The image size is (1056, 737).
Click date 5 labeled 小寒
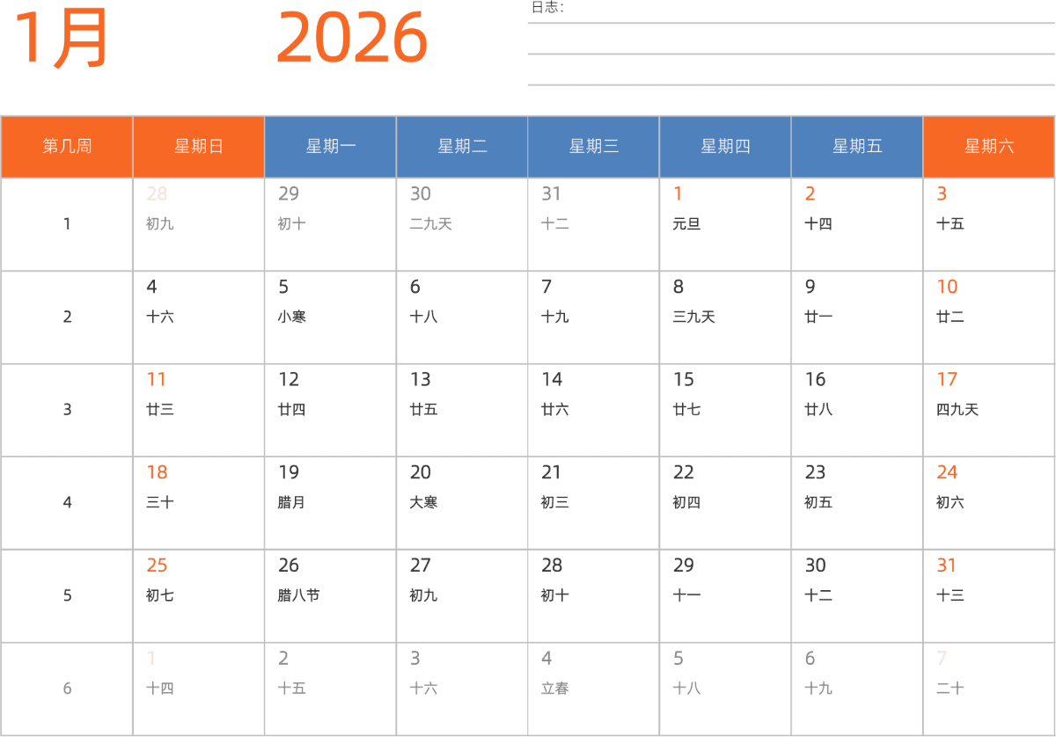[331, 317]
